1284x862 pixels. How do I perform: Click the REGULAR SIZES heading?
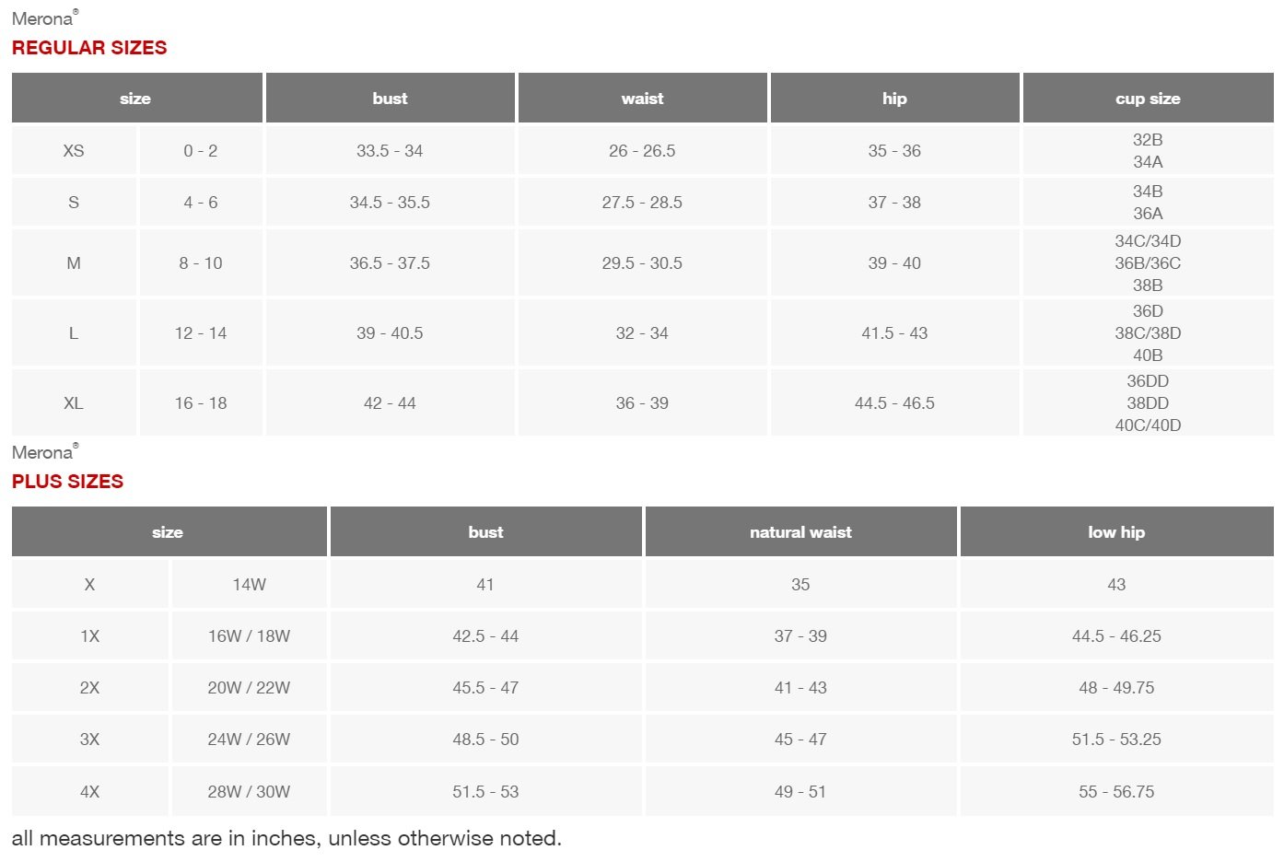tap(89, 48)
